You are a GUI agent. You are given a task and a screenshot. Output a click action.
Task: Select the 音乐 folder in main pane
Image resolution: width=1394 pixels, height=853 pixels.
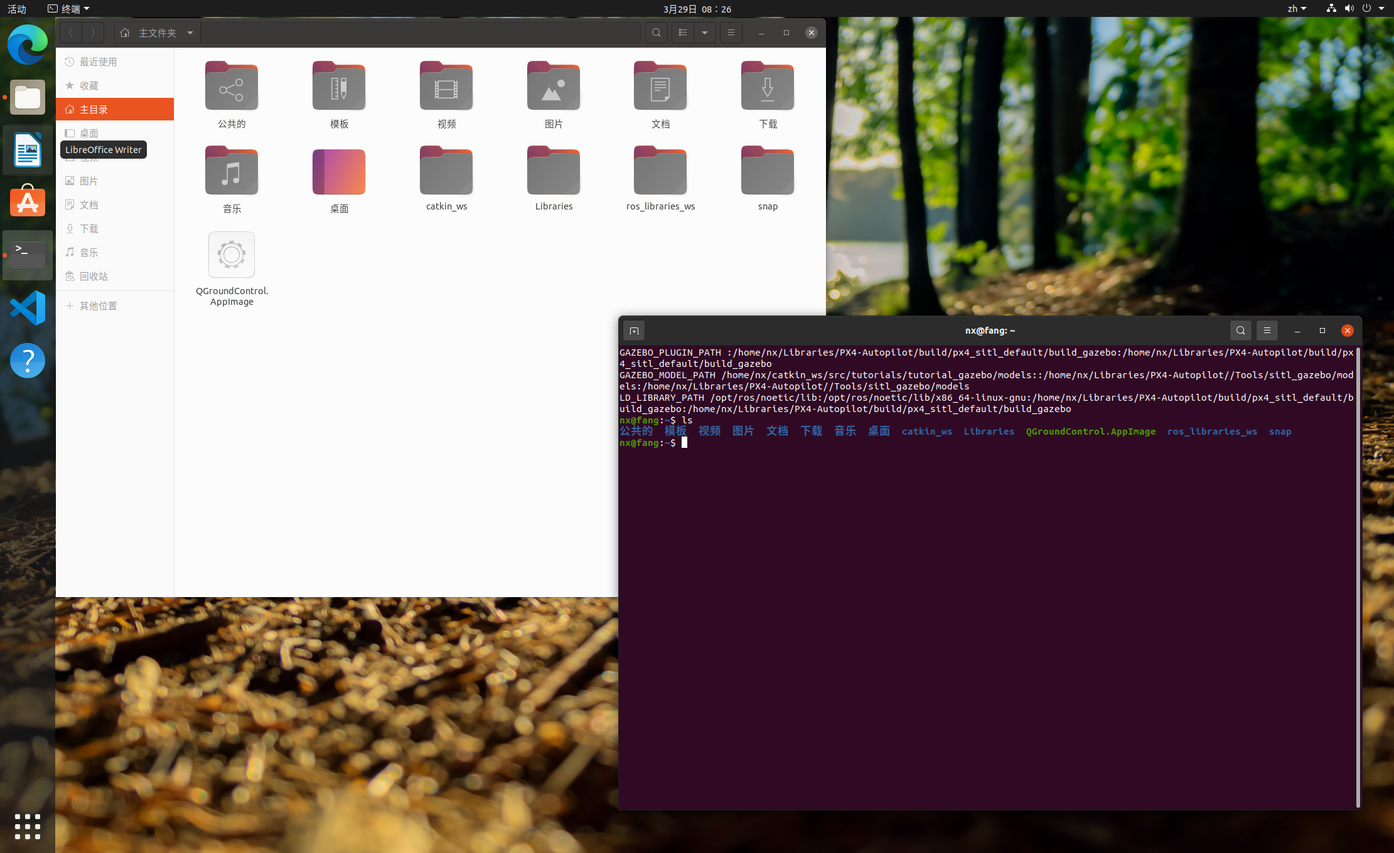tap(232, 179)
